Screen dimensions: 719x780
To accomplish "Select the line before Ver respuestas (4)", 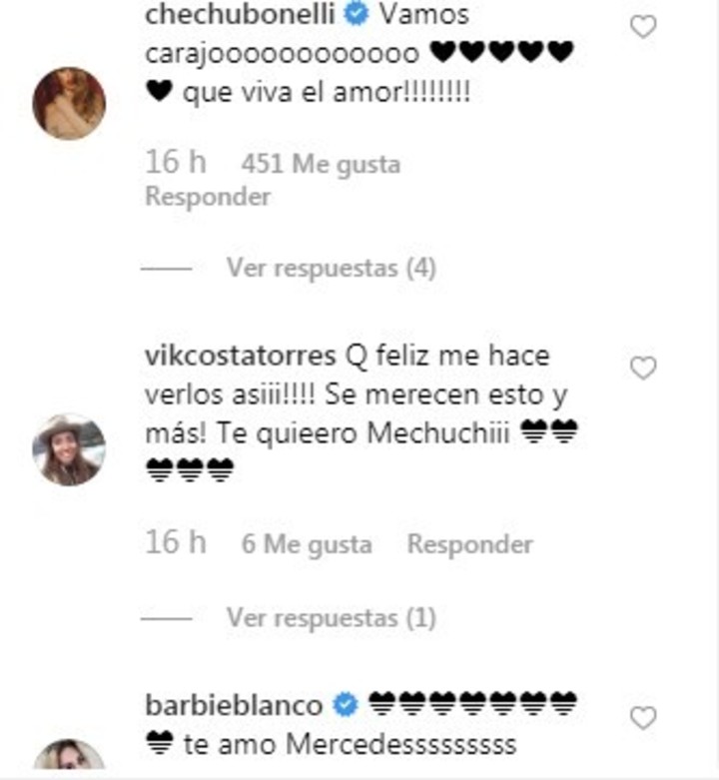I will pyautogui.click(x=167, y=269).
